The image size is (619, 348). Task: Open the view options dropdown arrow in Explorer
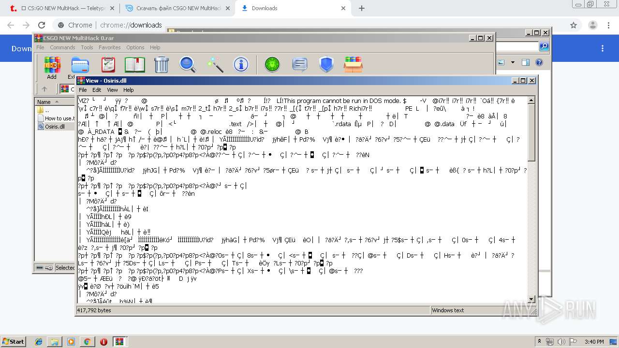513,62
